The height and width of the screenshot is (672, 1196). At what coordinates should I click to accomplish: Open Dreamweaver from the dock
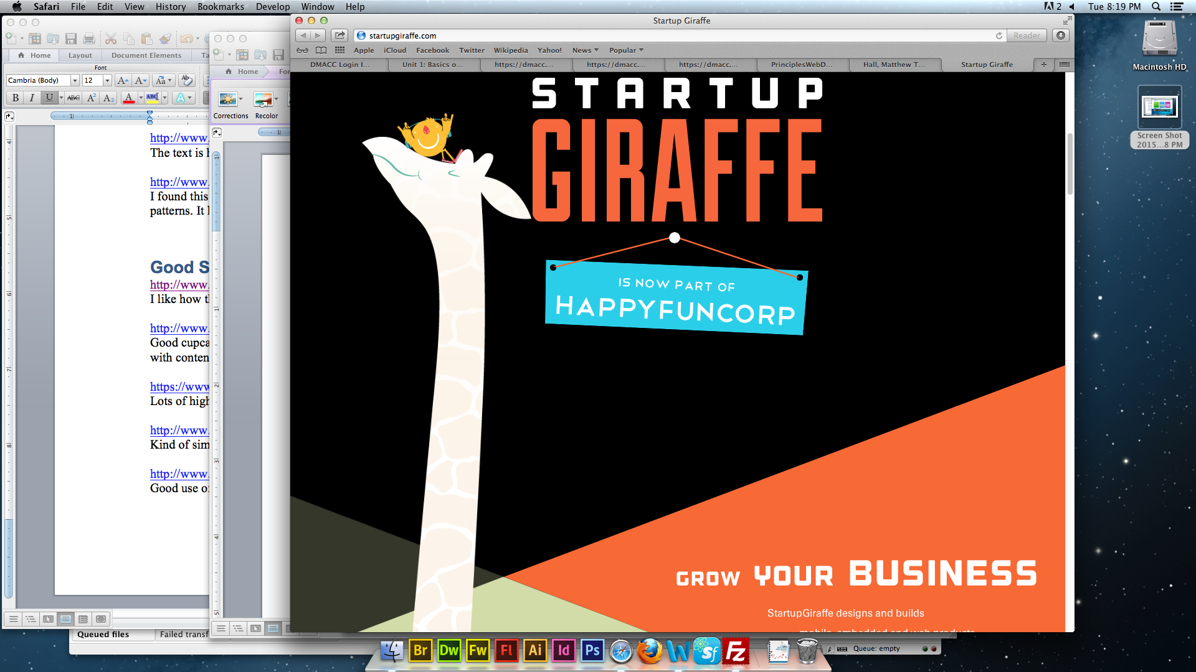[x=448, y=651]
